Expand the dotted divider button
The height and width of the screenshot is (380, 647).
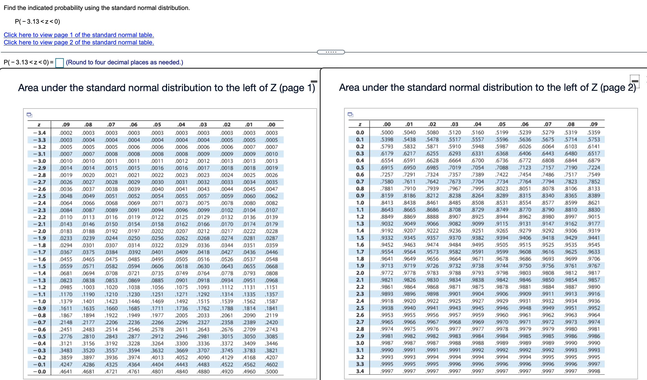coord(331,52)
